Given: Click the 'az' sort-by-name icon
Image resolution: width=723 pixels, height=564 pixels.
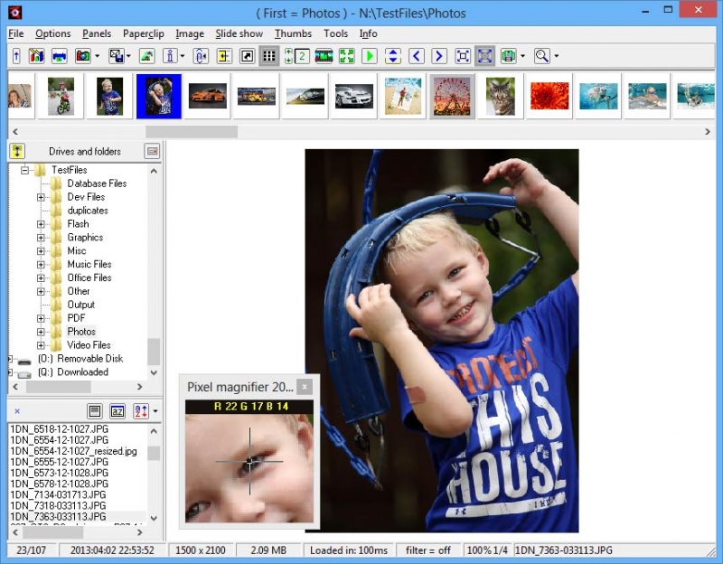Looking at the screenshot, I should (117, 411).
